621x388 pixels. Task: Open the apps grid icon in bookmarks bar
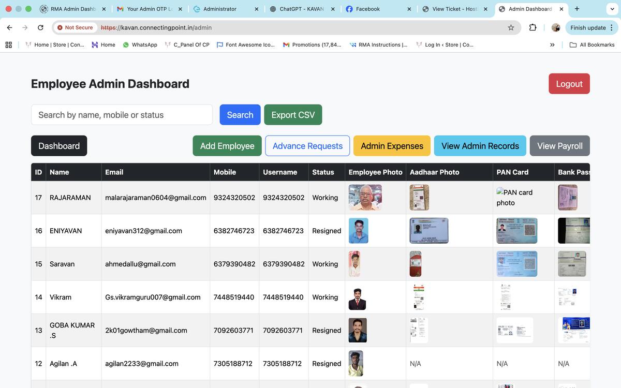click(8, 44)
